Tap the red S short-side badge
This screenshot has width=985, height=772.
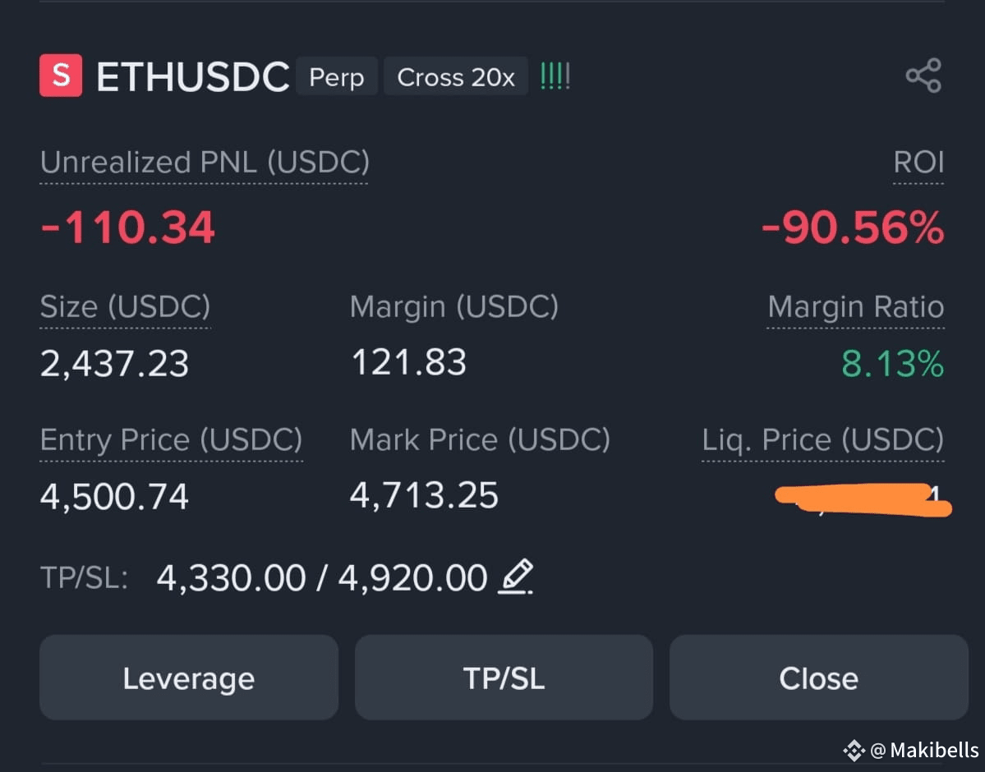[61, 76]
